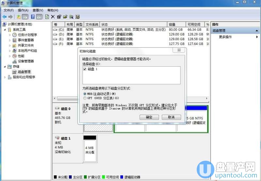This screenshot has width=261, height=181.
Task: Select 设备管理器 in the tree
Action: (25, 61)
